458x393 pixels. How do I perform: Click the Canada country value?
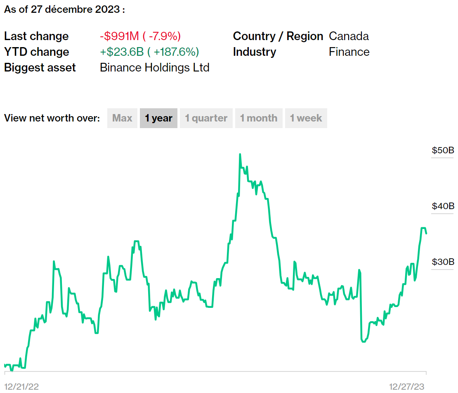[x=349, y=36]
